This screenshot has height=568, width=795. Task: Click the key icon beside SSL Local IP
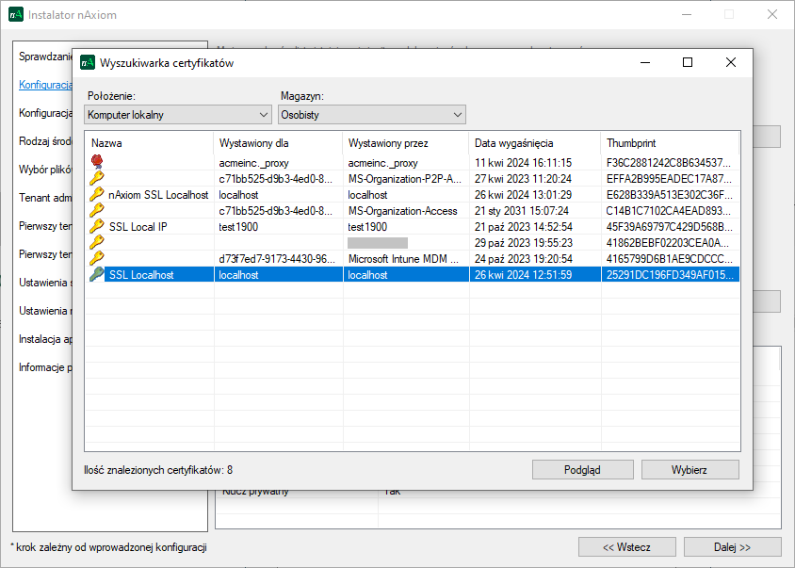(97, 226)
